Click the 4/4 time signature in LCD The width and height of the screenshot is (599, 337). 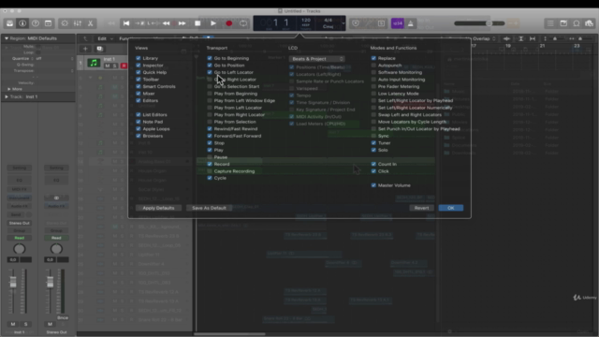[329, 21]
